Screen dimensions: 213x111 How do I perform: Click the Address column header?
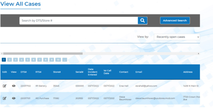(188, 72)
